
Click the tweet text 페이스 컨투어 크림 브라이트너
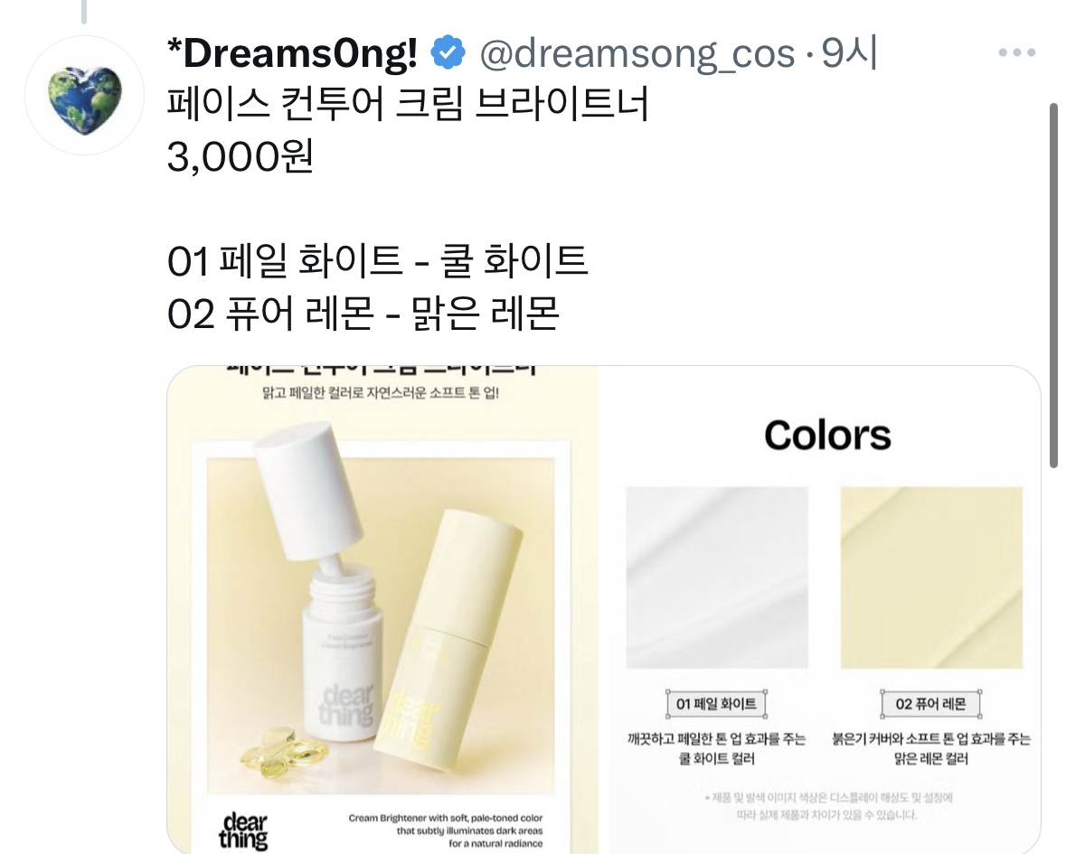pyautogui.click(x=408, y=104)
